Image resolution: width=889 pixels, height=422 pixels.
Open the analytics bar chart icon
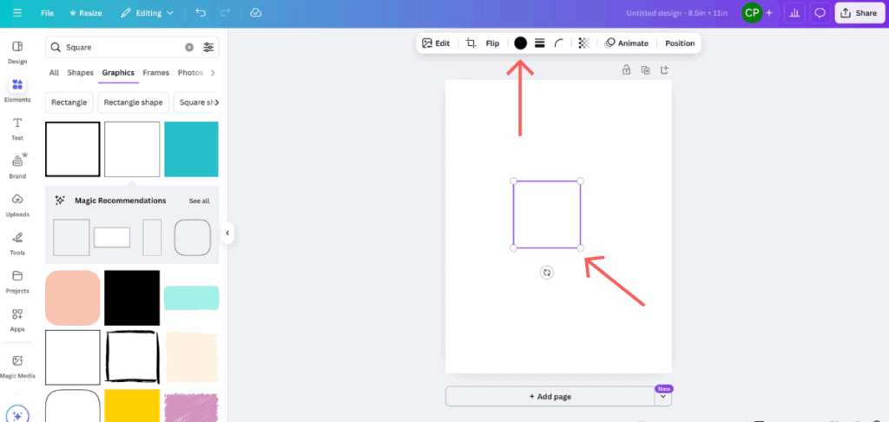coord(794,13)
